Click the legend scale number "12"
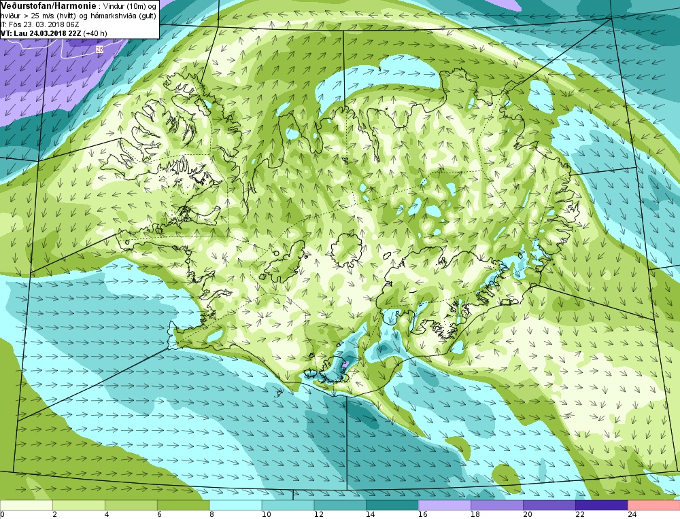Screen dimensions: 680x519 click(x=318, y=515)
